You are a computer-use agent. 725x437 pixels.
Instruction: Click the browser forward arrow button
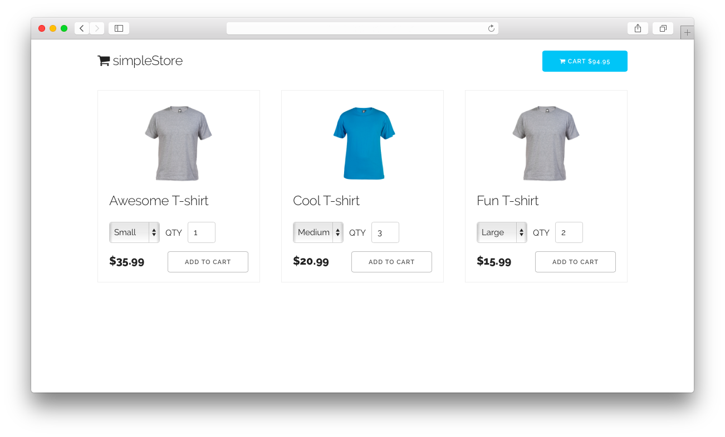(x=97, y=28)
